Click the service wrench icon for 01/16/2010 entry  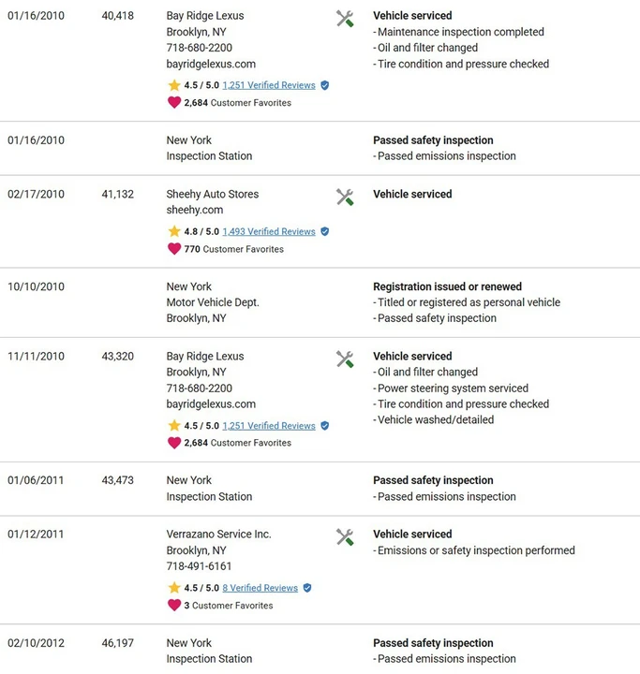click(345, 19)
